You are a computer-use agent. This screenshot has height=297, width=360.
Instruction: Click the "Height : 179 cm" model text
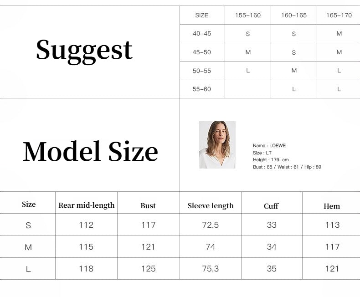point(271,160)
